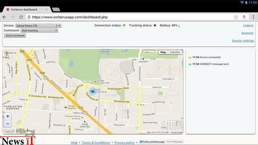
Task: Tap the microphone voice search icon
Action: tap(244, 17)
